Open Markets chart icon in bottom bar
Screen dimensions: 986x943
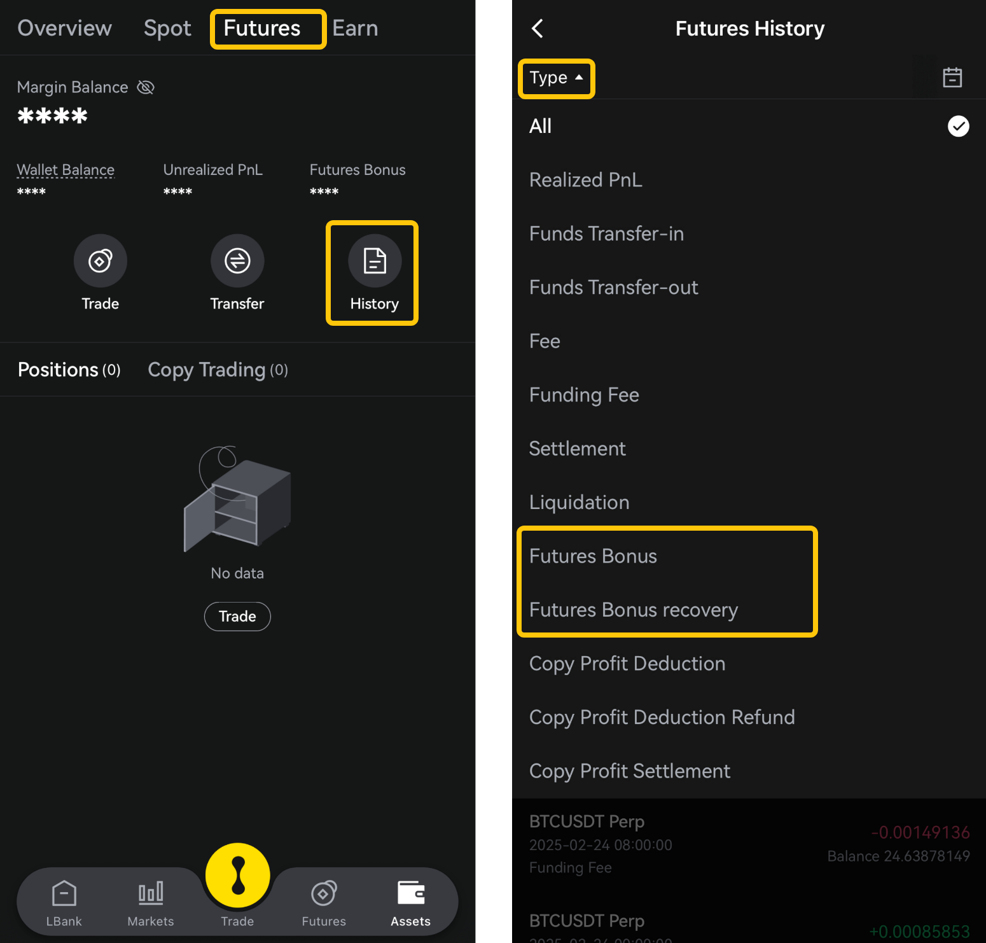151,894
